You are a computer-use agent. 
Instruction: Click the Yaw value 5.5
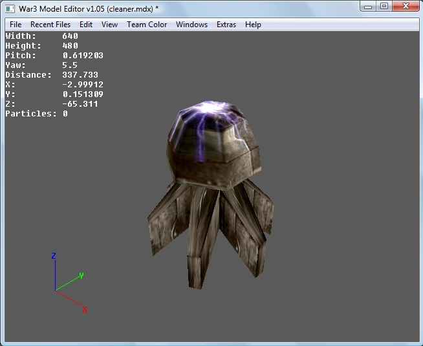click(70, 65)
